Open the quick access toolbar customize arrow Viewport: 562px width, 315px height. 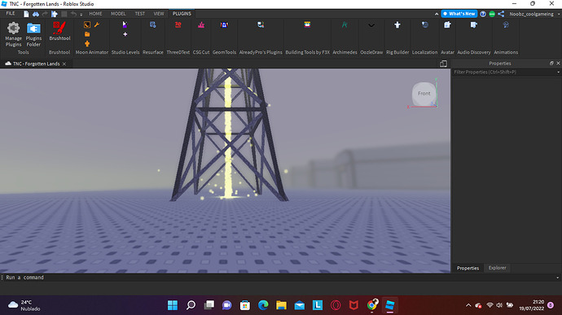81,15
